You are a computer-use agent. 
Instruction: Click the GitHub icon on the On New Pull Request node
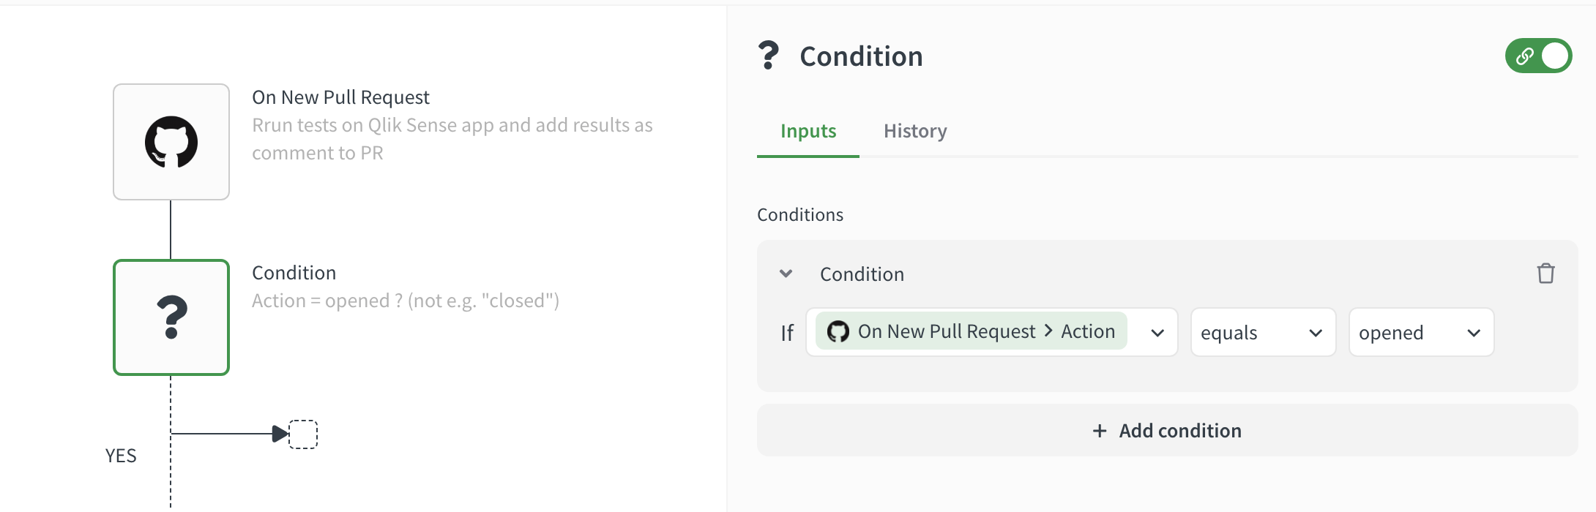pos(171,140)
